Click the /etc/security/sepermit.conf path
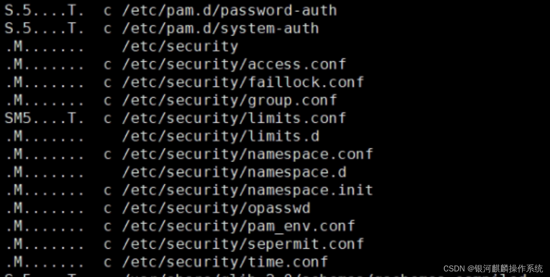Viewport: 550px width, 277px height. [x=243, y=244]
